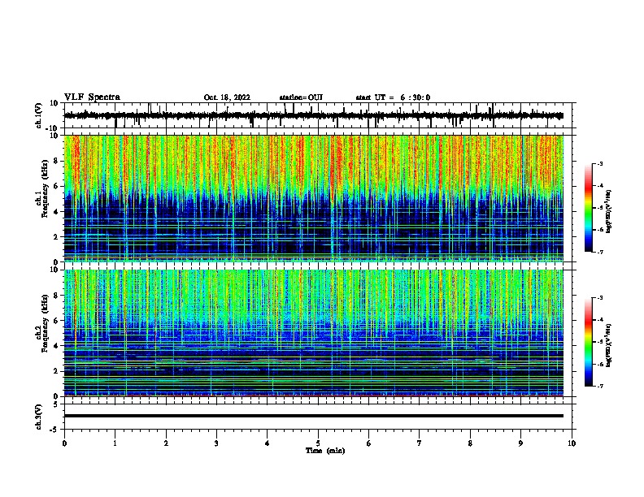Click the ch.3 flat voltage trace line
Image resolution: width=644 pixels, height=497 pixels.
pos(314,416)
